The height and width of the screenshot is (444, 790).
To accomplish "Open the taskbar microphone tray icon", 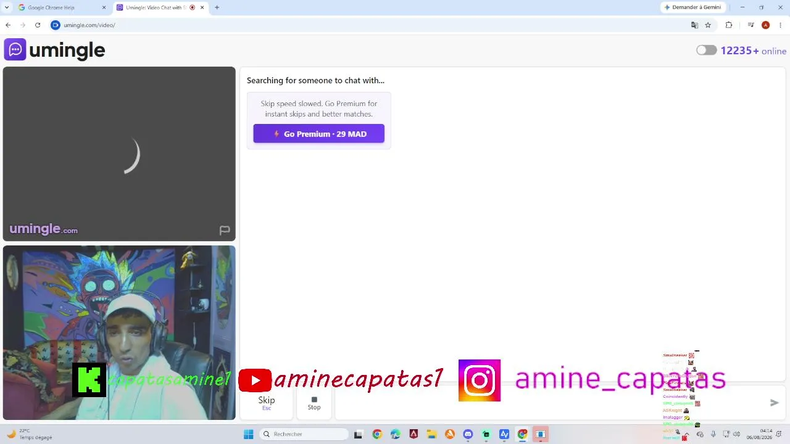I will tap(713, 434).
